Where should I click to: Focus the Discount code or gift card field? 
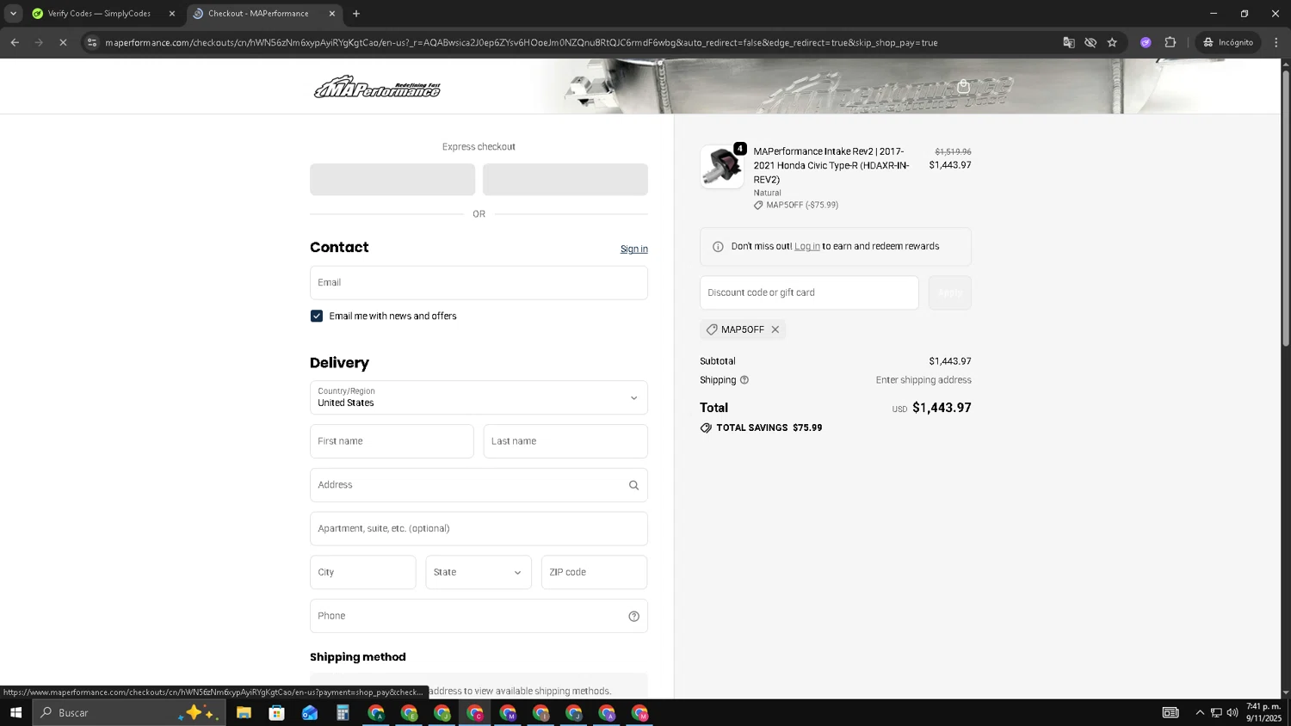(x=809, y=292)
